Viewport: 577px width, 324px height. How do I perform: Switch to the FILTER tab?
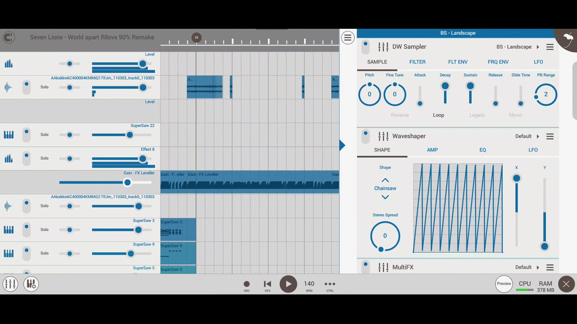point(417,62)
